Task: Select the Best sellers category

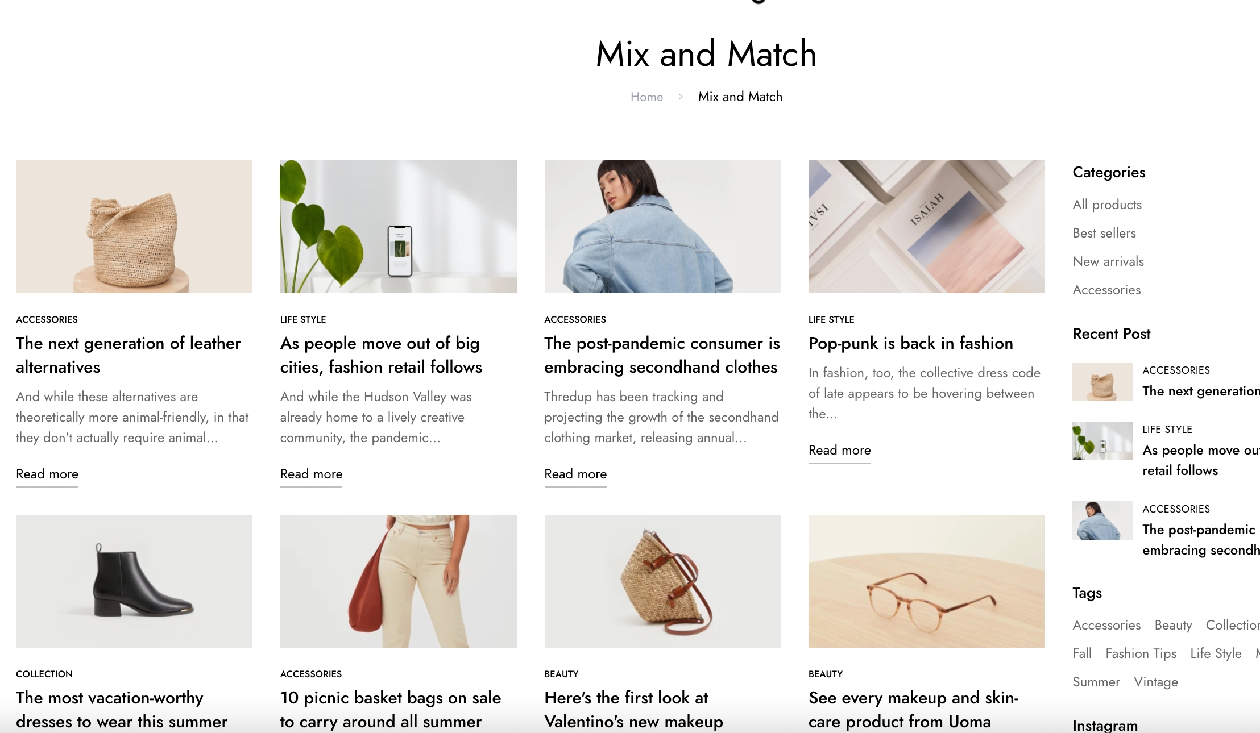Action: (x=1104, y=233)
